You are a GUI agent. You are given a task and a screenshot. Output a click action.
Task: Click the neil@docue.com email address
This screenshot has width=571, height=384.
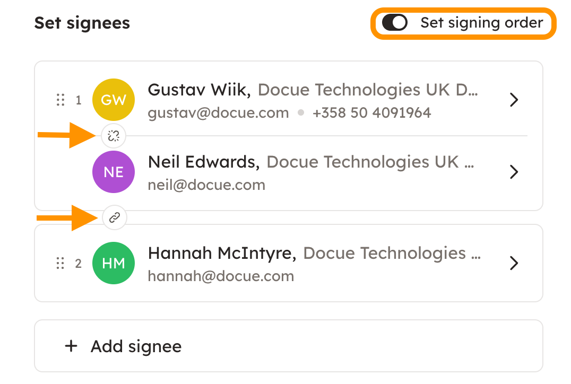pyautogui.click(x=206, y=185)
